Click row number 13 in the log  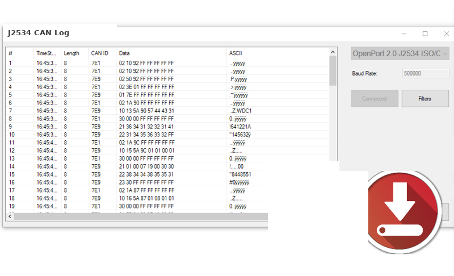[11, 158]
